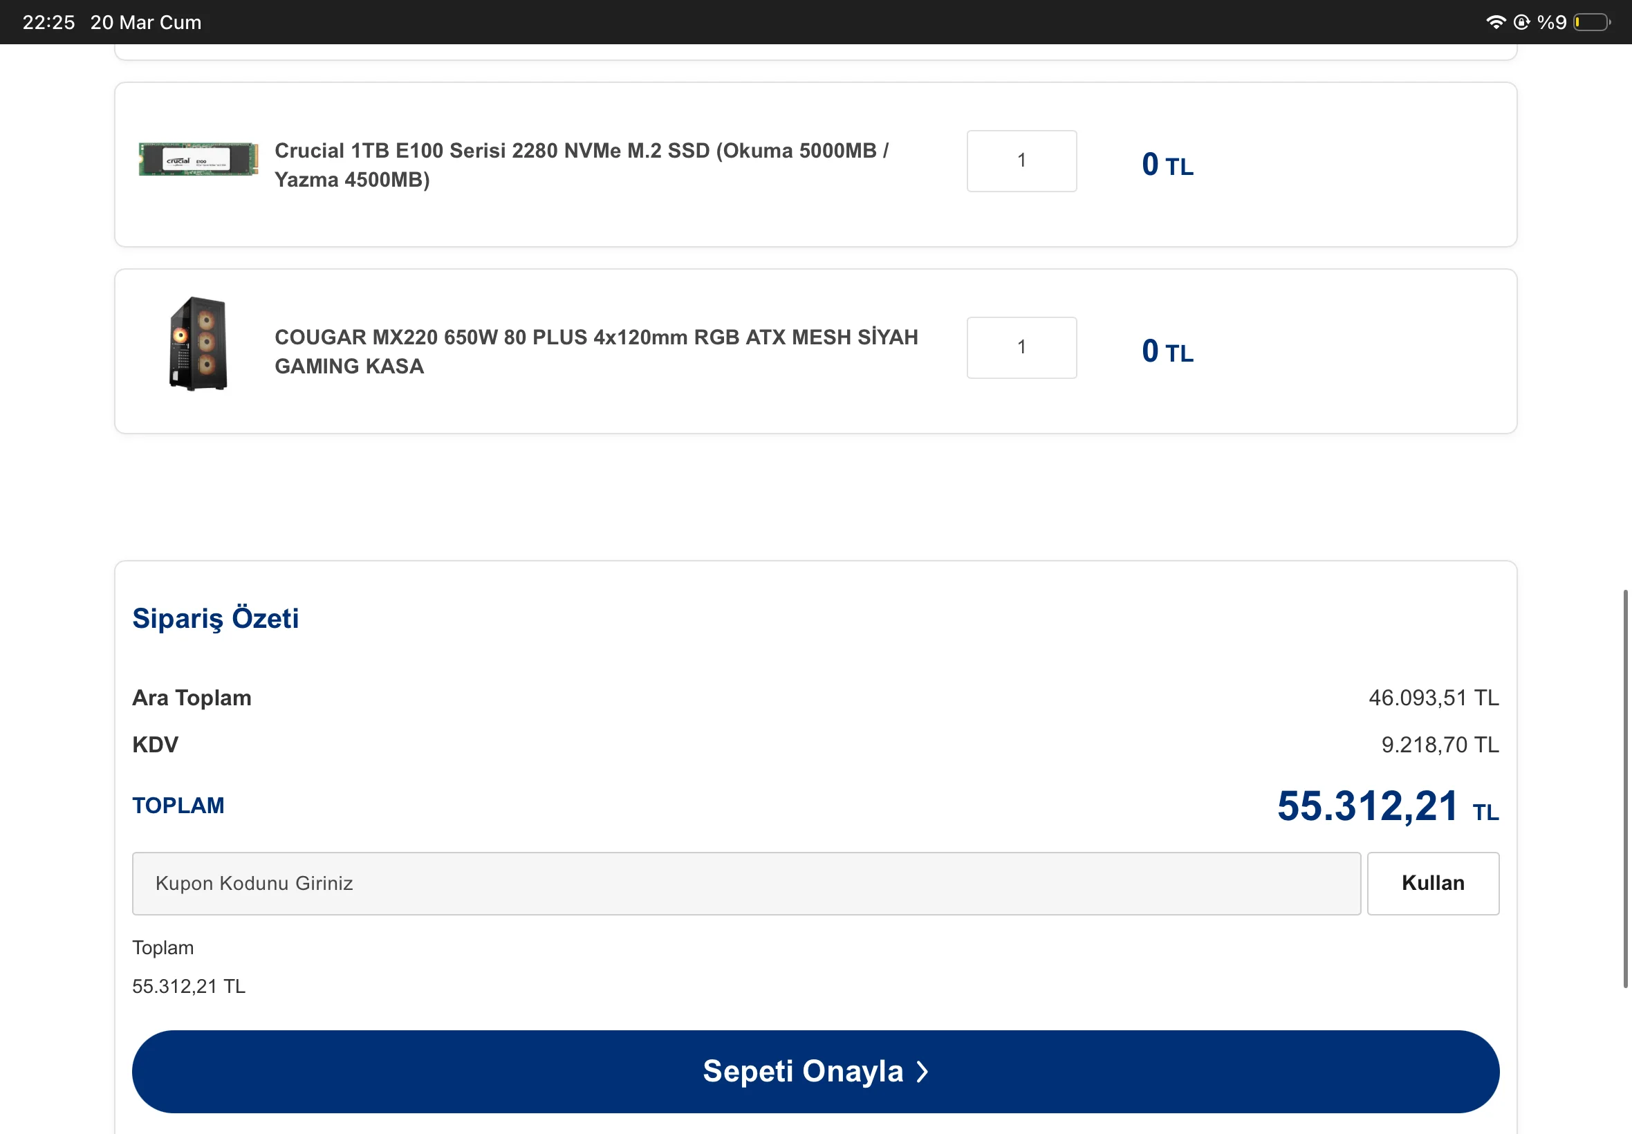The height and width of the screenshot is (1134, 1632).
Task: Click the Kupon Kodunu Giriniz input field
Action: click(x=745, y=883)
